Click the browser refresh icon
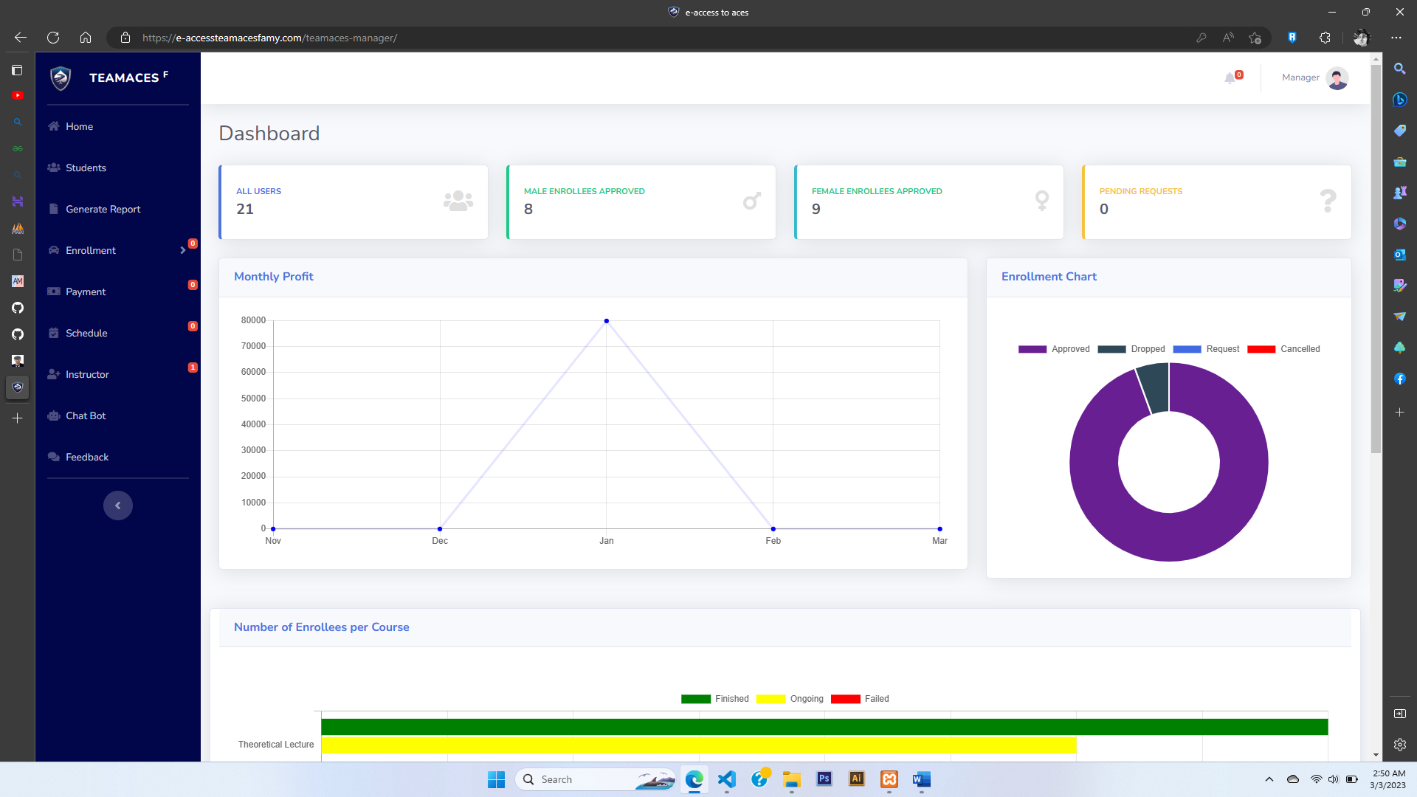This screenshot has height=797, width=1417. [53, 38]
